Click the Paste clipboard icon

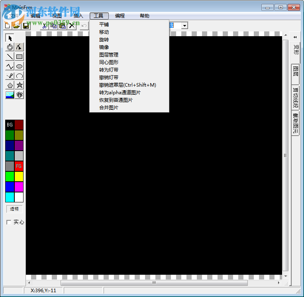63,25
